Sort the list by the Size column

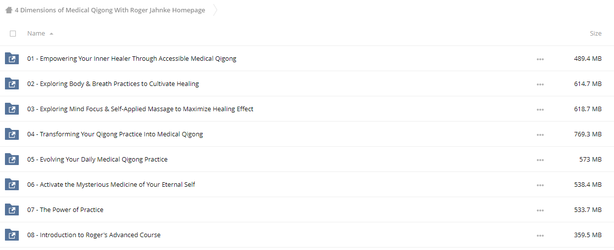point(596,33)
